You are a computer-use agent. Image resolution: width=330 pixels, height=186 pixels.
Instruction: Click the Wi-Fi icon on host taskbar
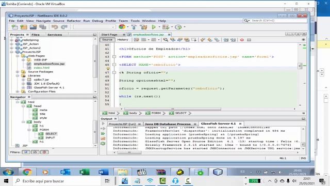tap(150, 181)
